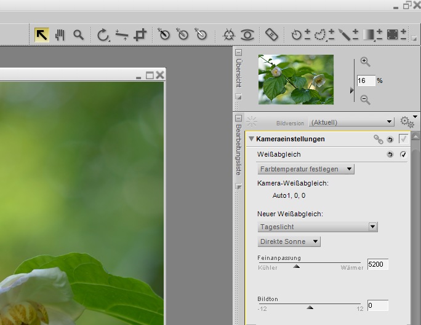Open the Direkte Sonne dropdown

click(x=289, y=241)
